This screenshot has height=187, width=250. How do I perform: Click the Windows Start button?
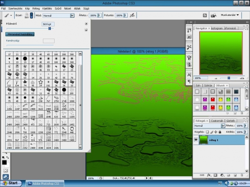(x=11, y=183)
